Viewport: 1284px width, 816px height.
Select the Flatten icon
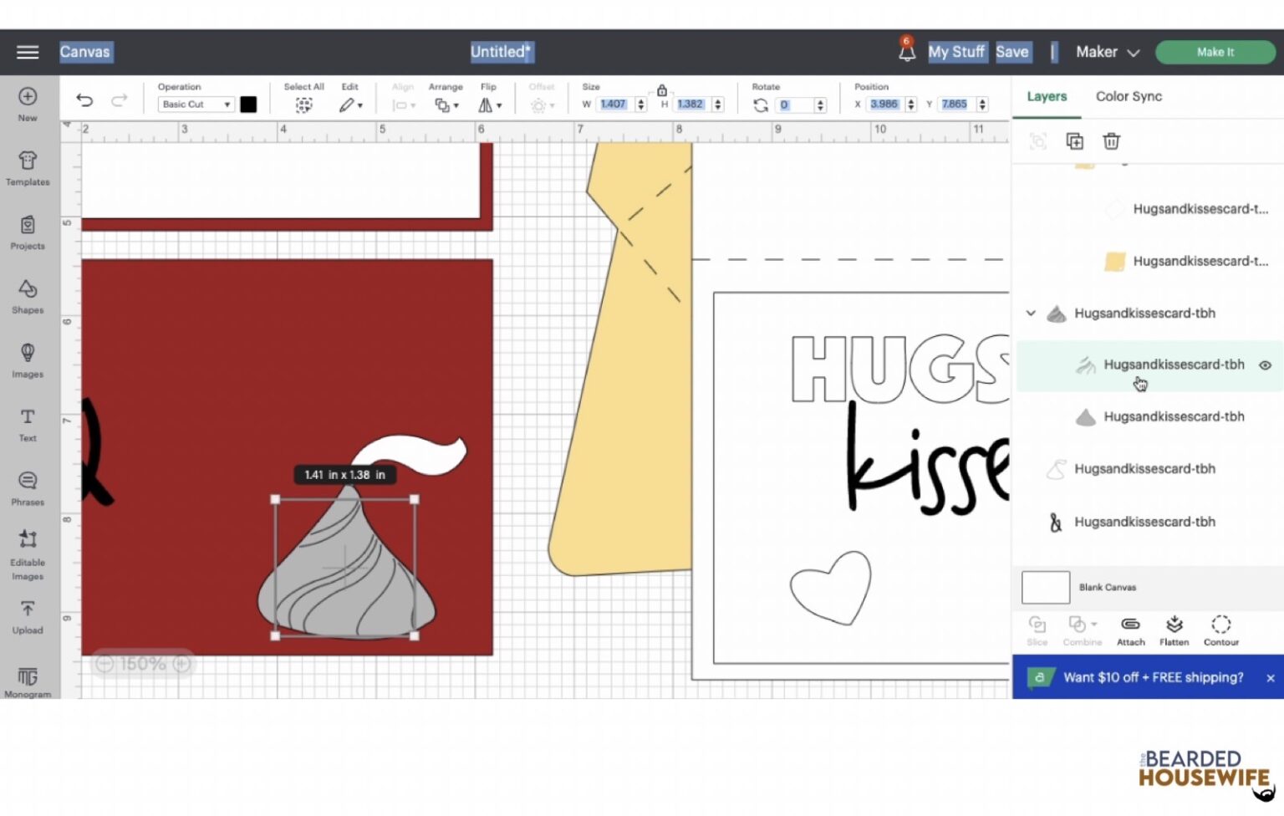pyautogui.click(x=1174, y=625)
